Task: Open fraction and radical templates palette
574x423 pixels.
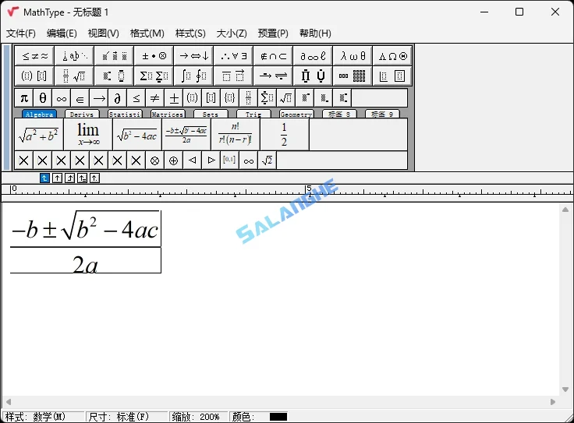Action: point(74,76)
